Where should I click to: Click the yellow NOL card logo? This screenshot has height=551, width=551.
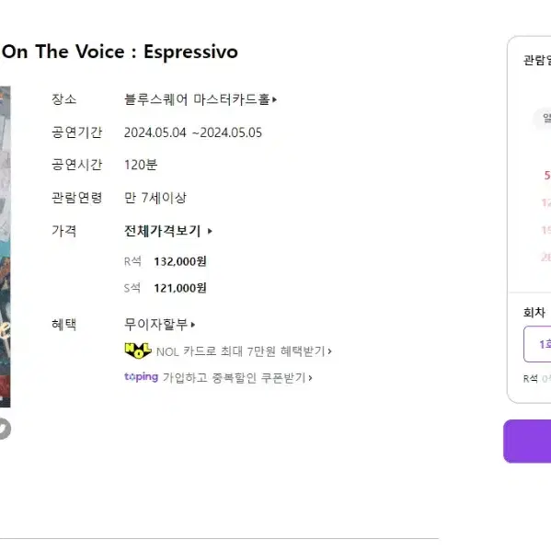click(138, 350)
